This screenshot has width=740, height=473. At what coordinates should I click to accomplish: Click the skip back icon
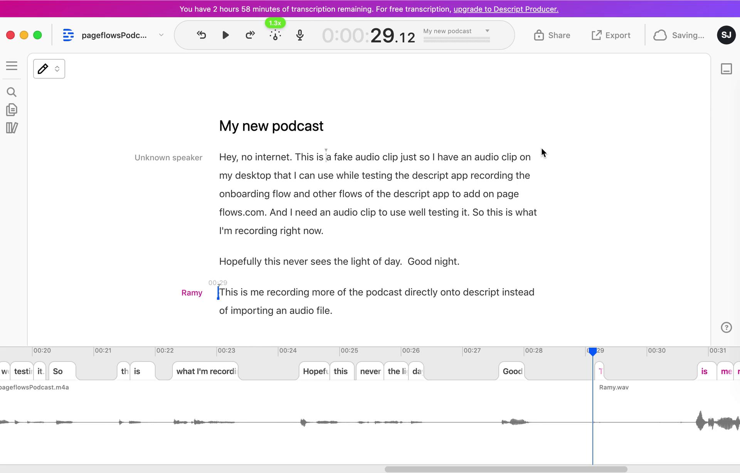201,35
